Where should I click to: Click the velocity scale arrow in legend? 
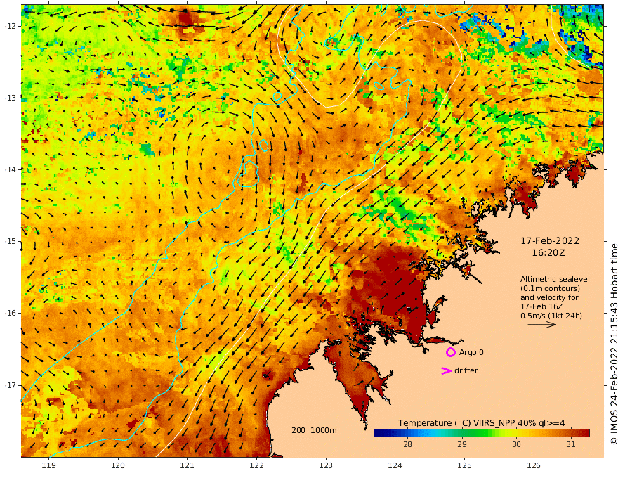[x=542, y=325]
